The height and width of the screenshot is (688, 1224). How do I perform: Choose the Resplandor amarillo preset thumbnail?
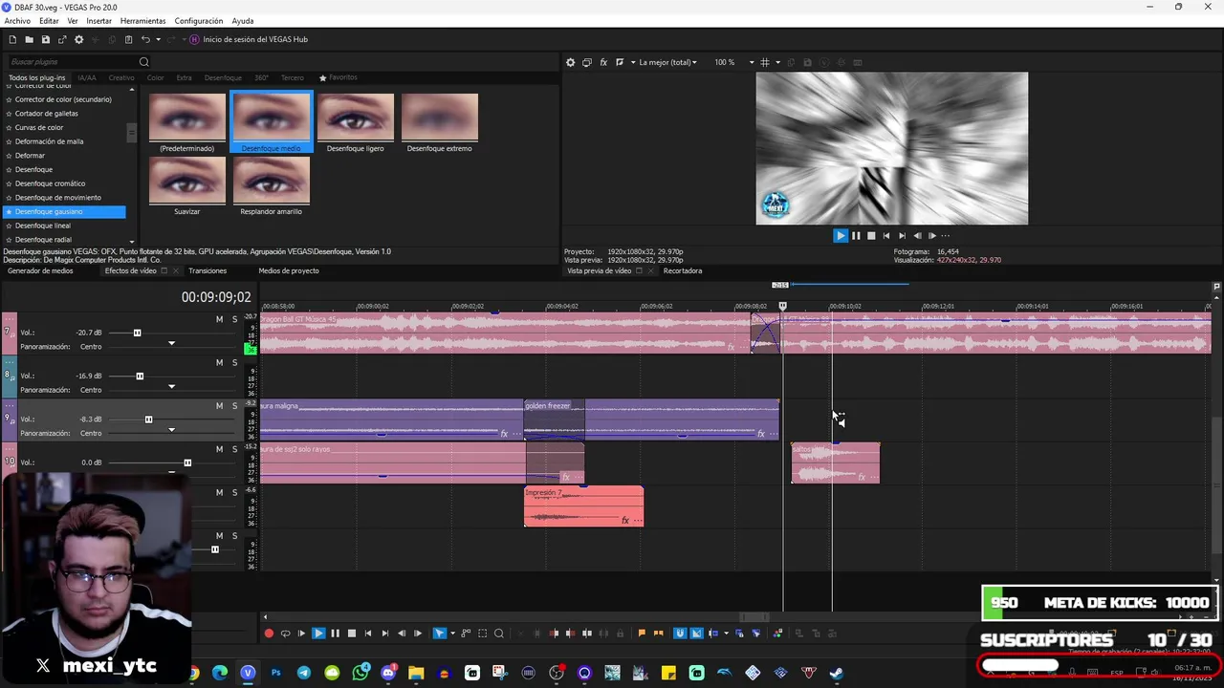tap(272, 185)
